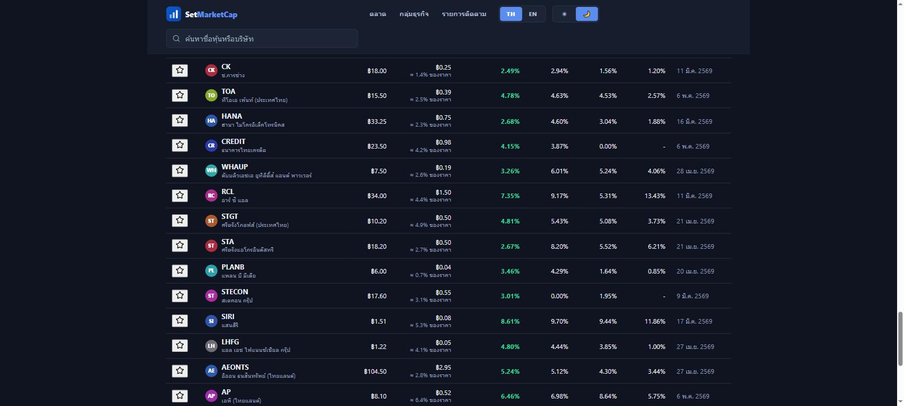Viewport: 904px width, 406px height.
Task: Open the กลุ่มธุรกิจ navigation item
Action: [x=414, y=14]
